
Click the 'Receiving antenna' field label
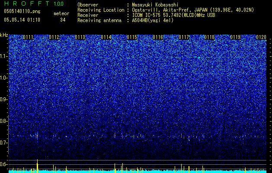[99, 20]
